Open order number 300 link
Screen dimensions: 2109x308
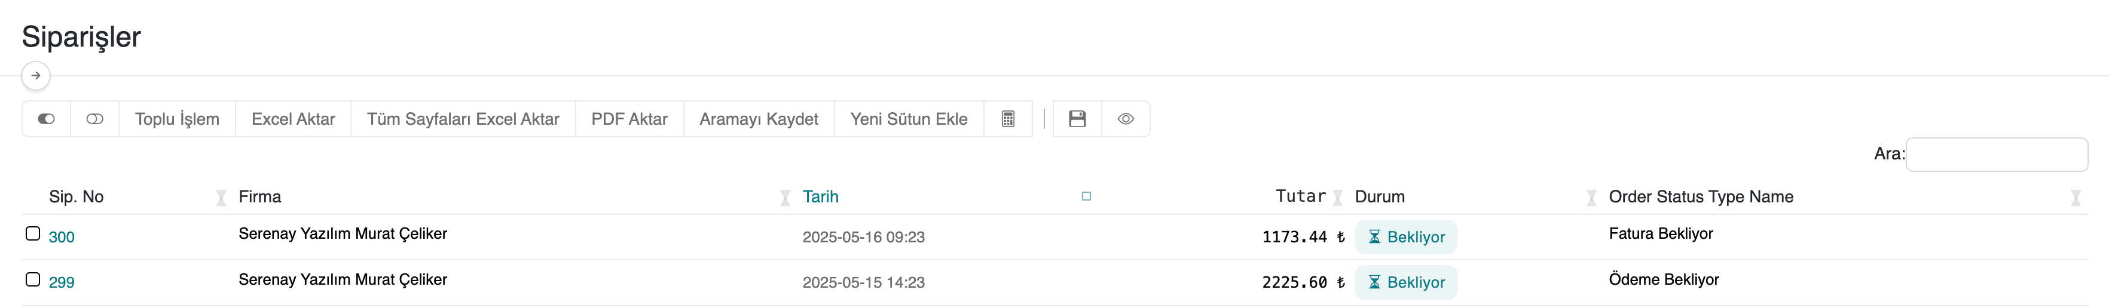tap(62, 237)
